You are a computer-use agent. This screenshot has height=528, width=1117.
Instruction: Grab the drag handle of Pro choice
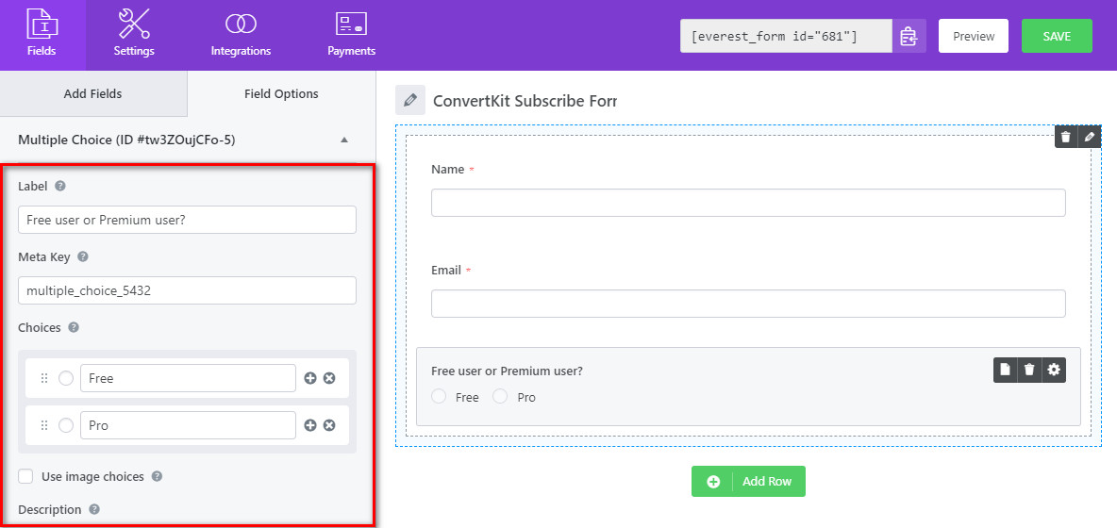(x=44, y=425)
